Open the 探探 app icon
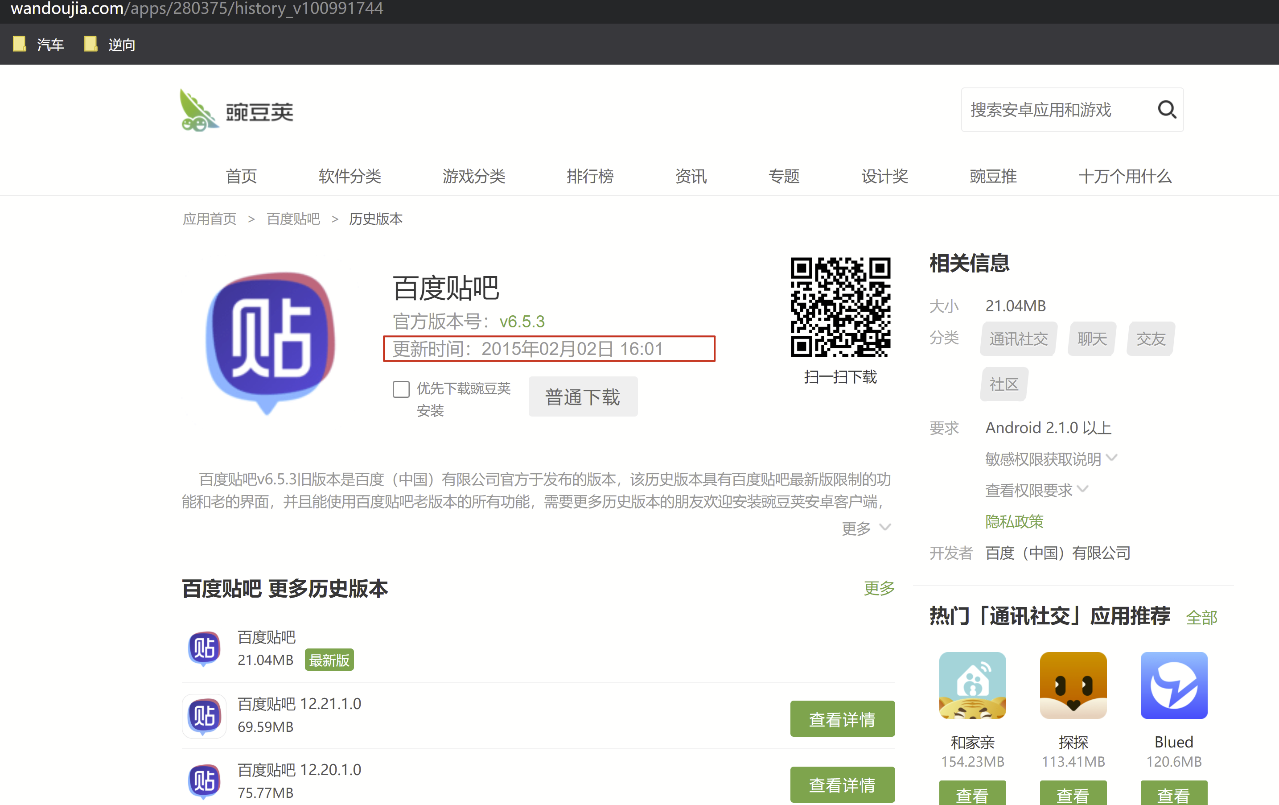The height and width of the screenshot is (805, 1279). [1073, 685]
